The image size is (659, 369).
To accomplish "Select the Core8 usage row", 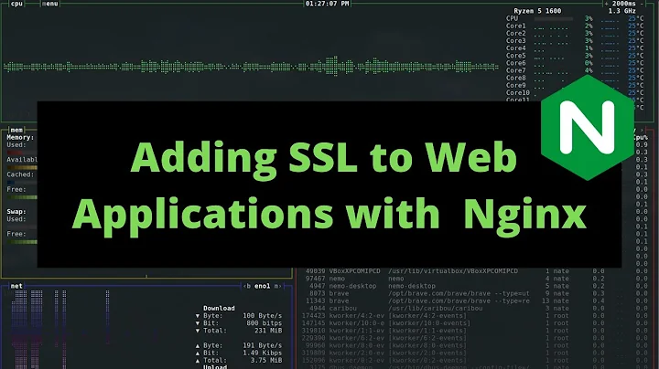I will (x=575, y=78).
